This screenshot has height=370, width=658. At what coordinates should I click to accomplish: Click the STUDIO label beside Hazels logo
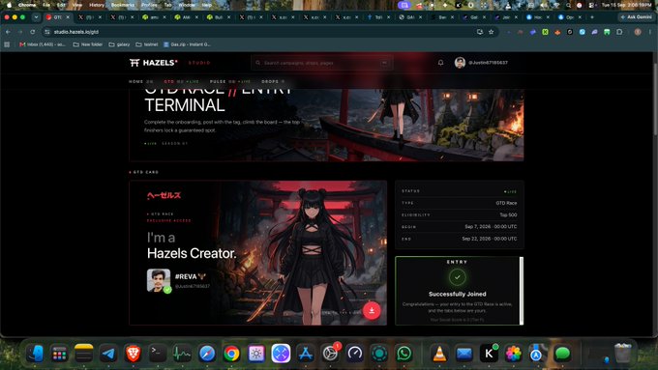click(x=199, y=63)
